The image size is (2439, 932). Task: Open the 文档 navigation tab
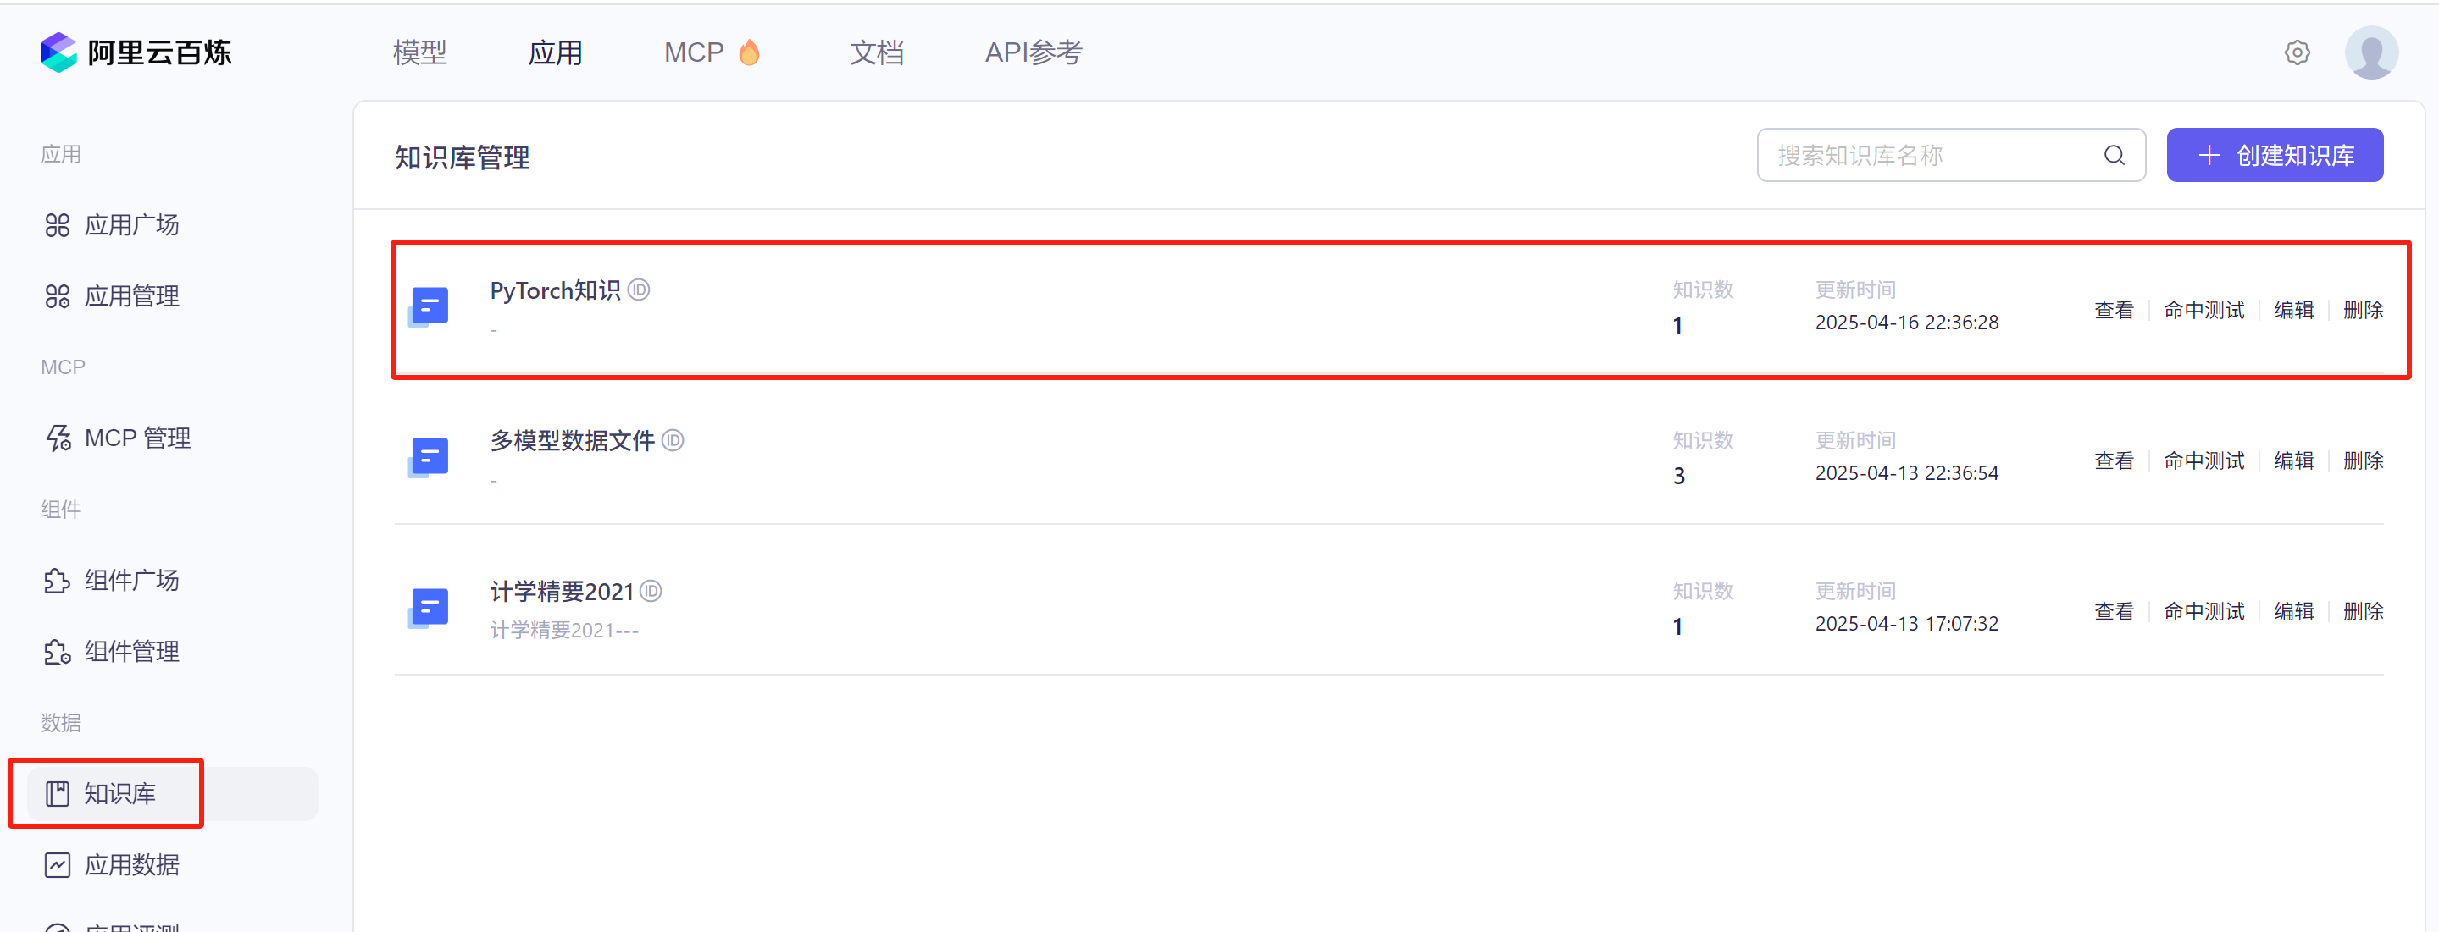point(876,53)
